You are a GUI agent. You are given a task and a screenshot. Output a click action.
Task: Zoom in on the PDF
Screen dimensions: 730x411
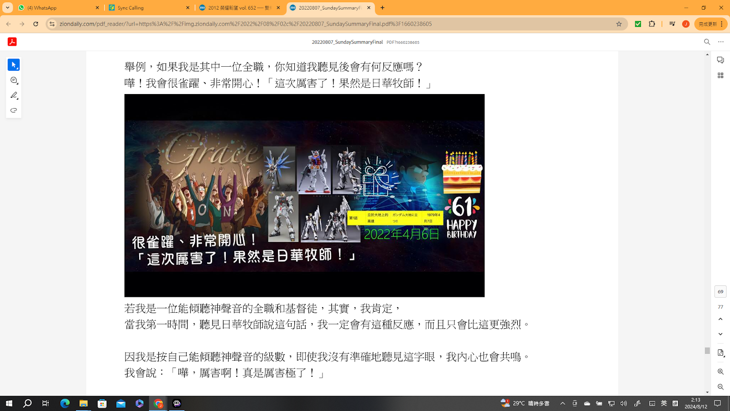coord(720,372)
